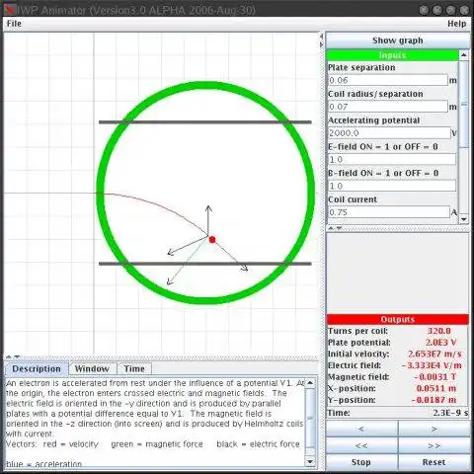Screen dimensions: 474x474
Task: Click the green Inputs header bar
Action: point(392,55)
